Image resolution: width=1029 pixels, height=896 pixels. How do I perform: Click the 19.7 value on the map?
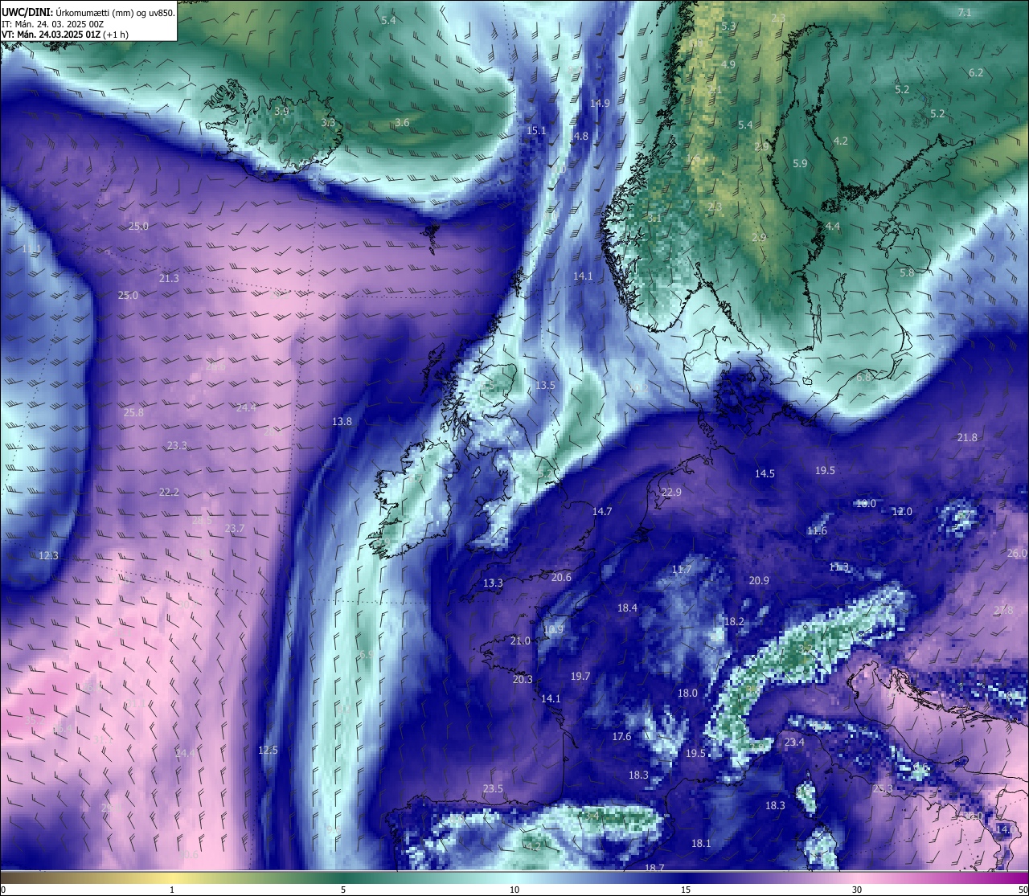click(x=580, y=676)
